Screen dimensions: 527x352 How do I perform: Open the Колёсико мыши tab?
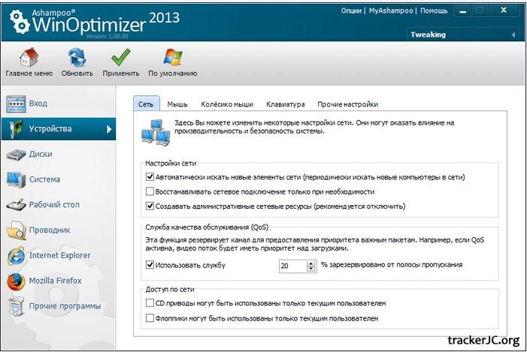pyautogui.click(x=227, y=104)
